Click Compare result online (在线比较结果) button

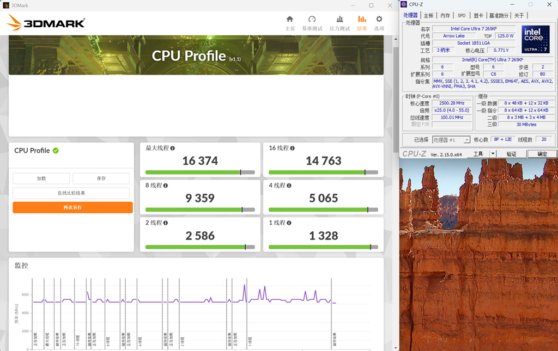[x=71, y=193]
